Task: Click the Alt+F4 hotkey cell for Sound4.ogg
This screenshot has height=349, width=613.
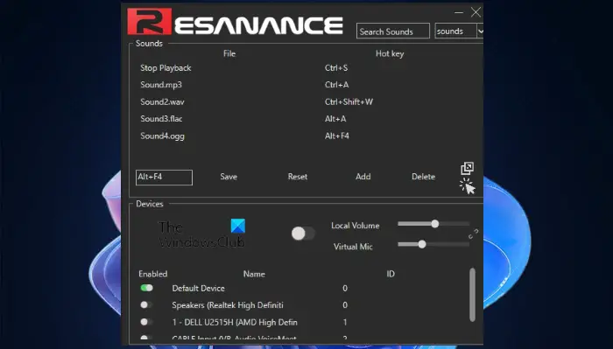Action: click(337, 136)
